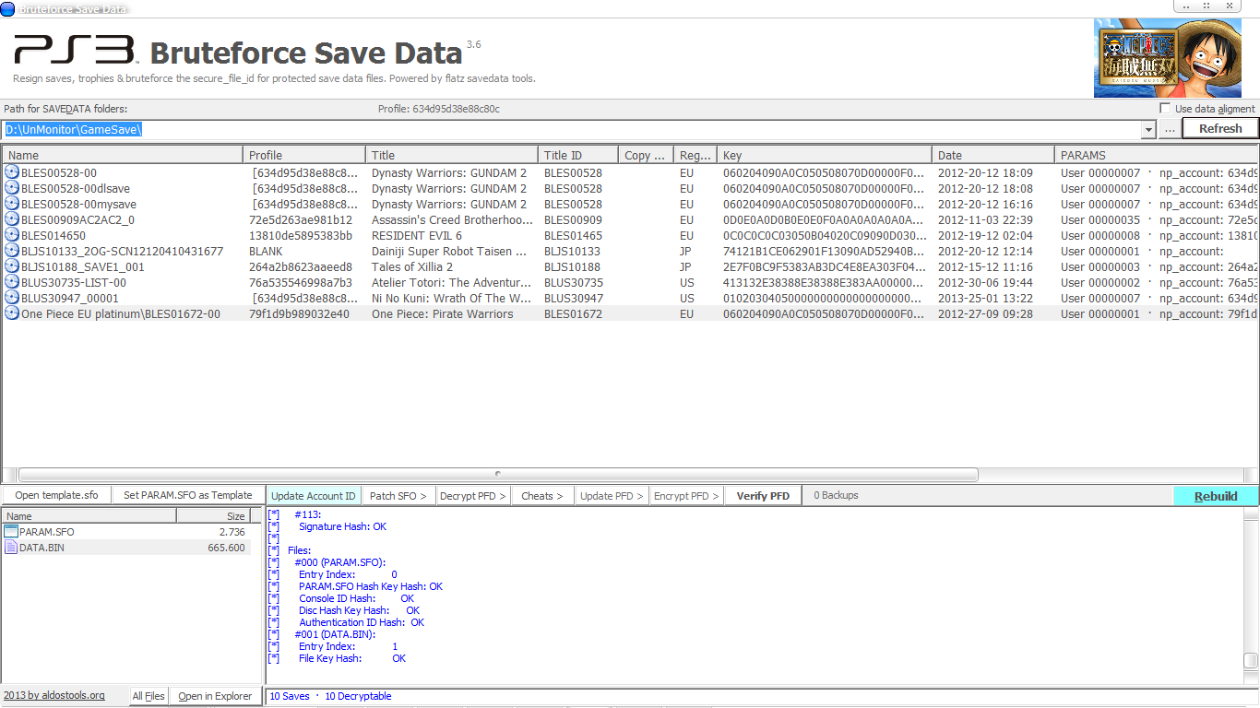Viewport: 1260px width, 708px height.
Task: Switch to All Files view
Action: click(x=149, y=697)
